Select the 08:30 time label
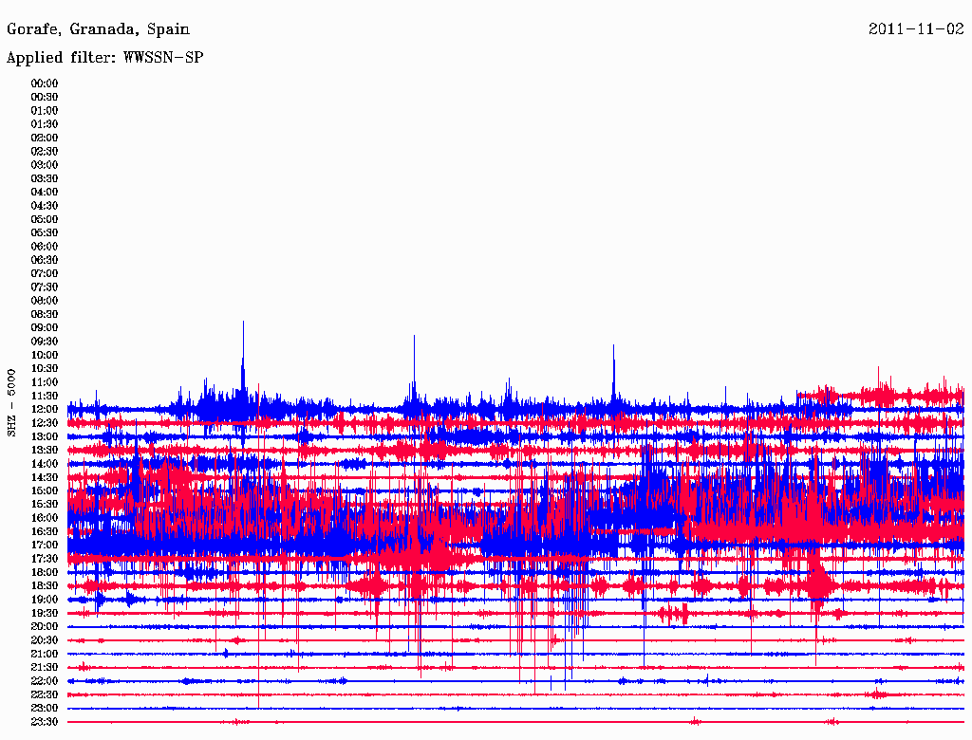The width and height of the screenshot is (972, 740). (45, 315)
